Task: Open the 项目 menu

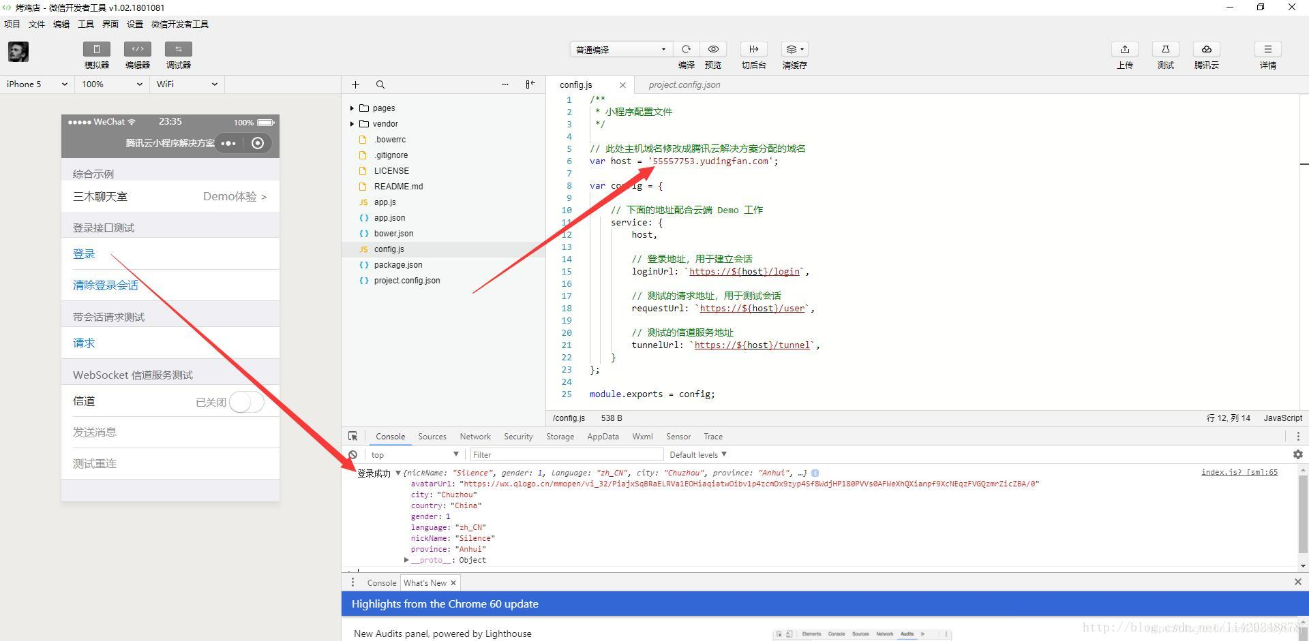Action: click(12, 24)
